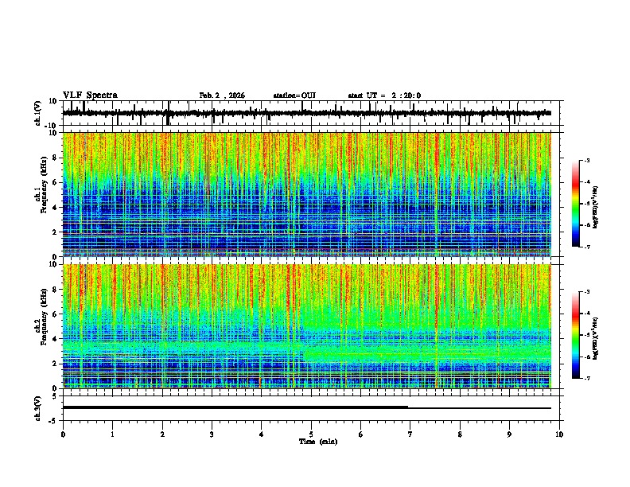The width and height of the screenshot is (630, 487).
Task: Click the ch.2 colorbar log(PSD) label
Action: coord(596,338)
